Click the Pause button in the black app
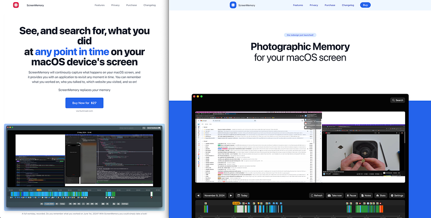431x218 pixels. coord(351,196)
